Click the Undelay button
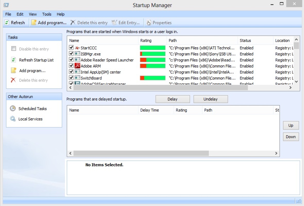304x206 pixels. pyautogui.click(x=210, y=99)
